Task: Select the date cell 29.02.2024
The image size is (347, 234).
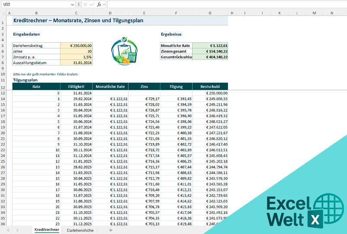Action: pyautogui.click(x=76, y=99)
